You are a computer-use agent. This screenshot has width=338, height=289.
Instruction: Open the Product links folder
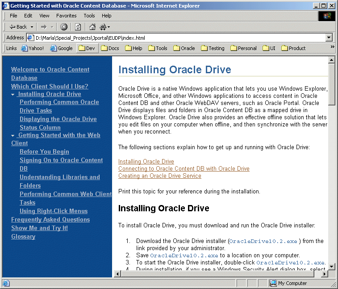tap(293, 48)
